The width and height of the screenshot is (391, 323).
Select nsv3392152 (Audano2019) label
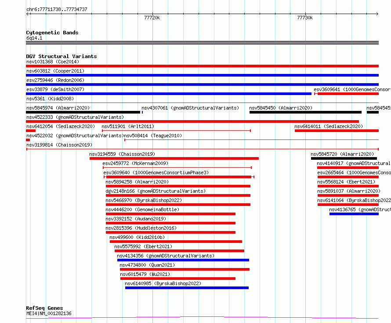[x=136, y=219]
